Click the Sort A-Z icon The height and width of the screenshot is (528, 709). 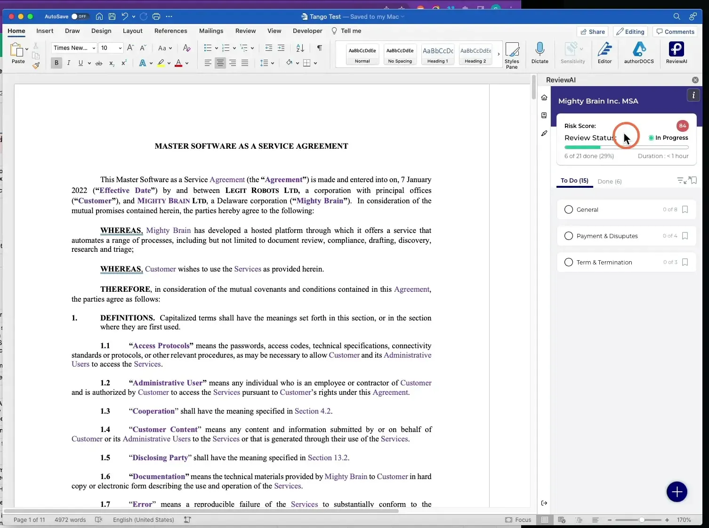[x=300, y=48]
